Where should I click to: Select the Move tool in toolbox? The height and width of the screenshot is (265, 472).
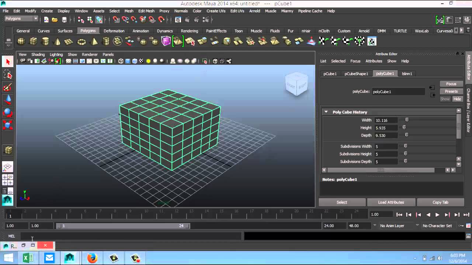(x=8, y=100)
